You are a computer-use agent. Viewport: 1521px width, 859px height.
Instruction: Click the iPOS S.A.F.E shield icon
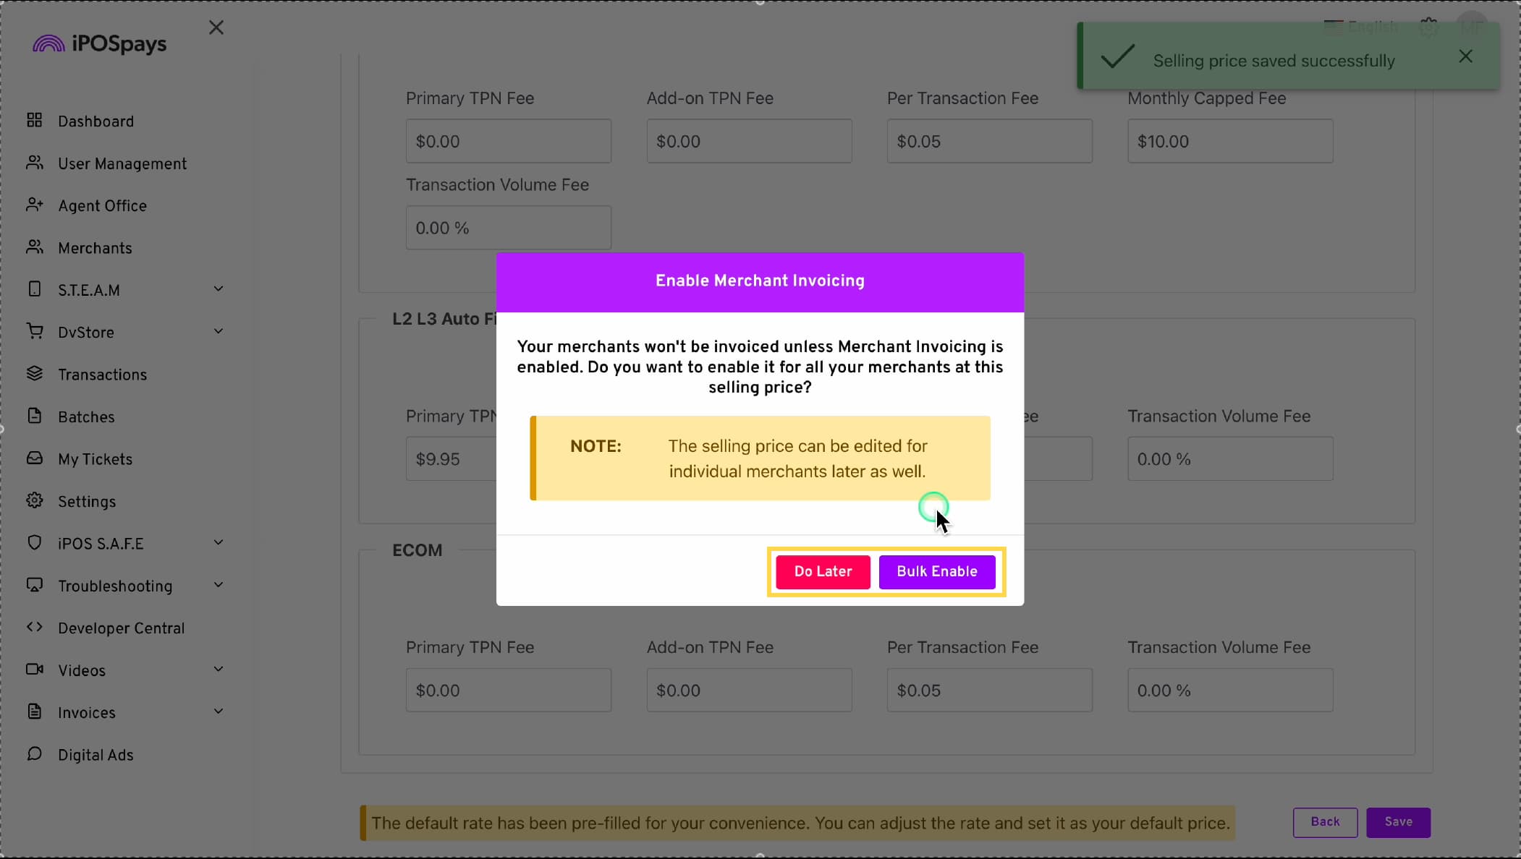[34, 542]
